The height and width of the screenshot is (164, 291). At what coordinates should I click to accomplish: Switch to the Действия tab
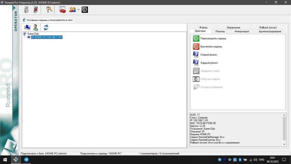pos(200,31)
